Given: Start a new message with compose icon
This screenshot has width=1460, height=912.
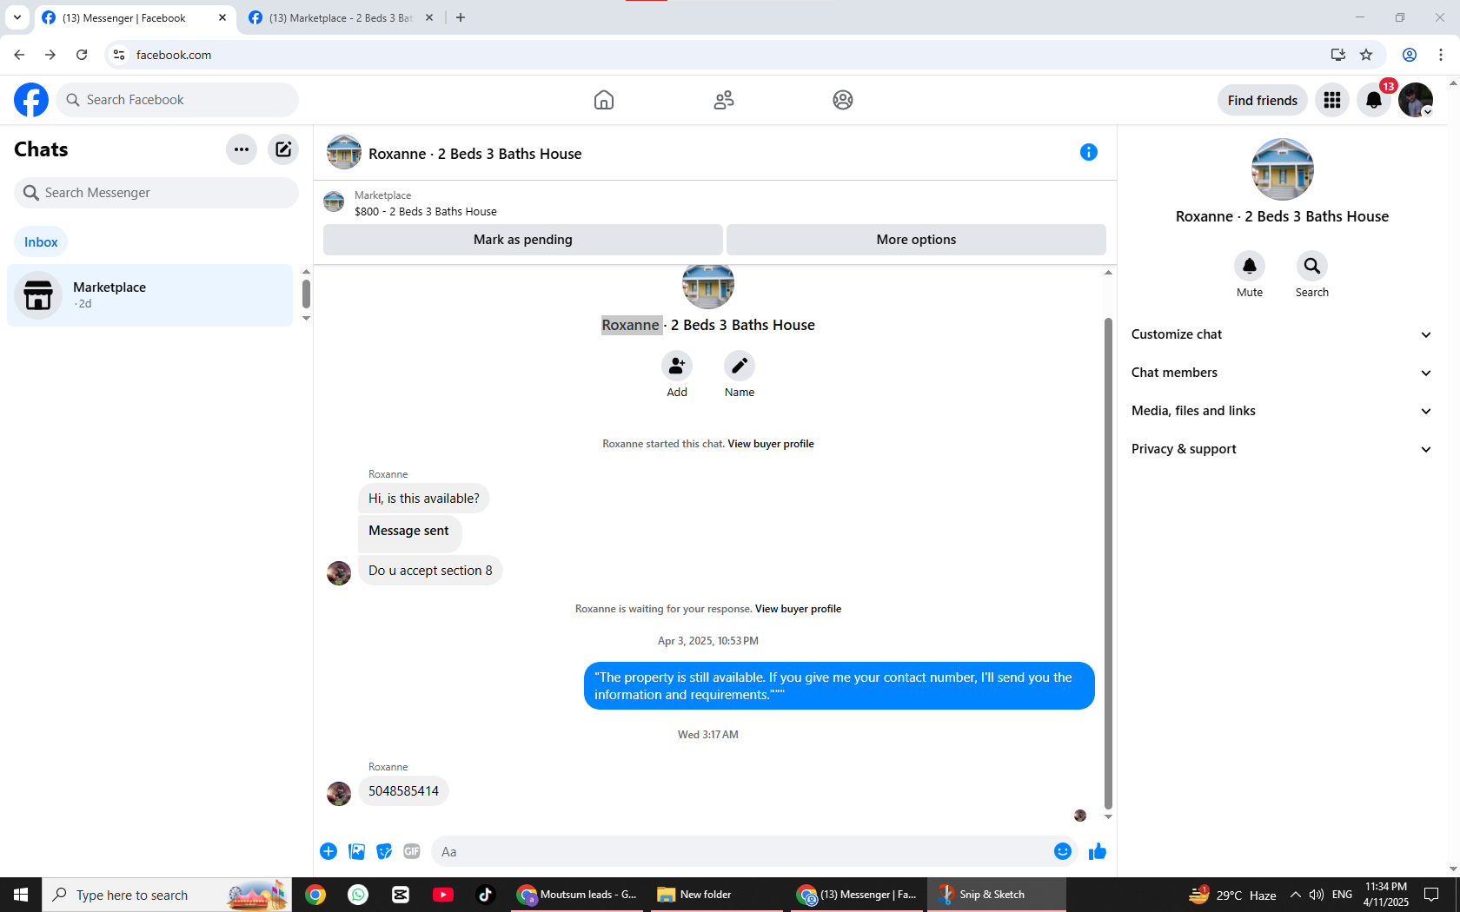Looking at the screenshot, I should (x=283, y=149).
